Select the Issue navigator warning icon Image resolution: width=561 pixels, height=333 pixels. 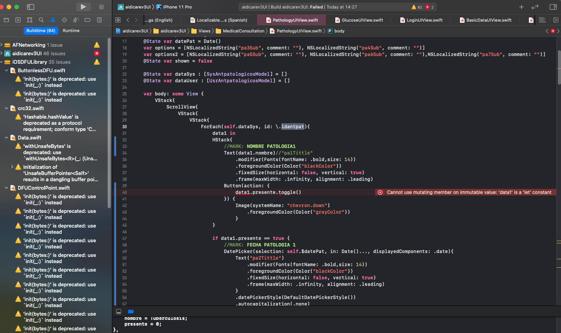point(53,20)
